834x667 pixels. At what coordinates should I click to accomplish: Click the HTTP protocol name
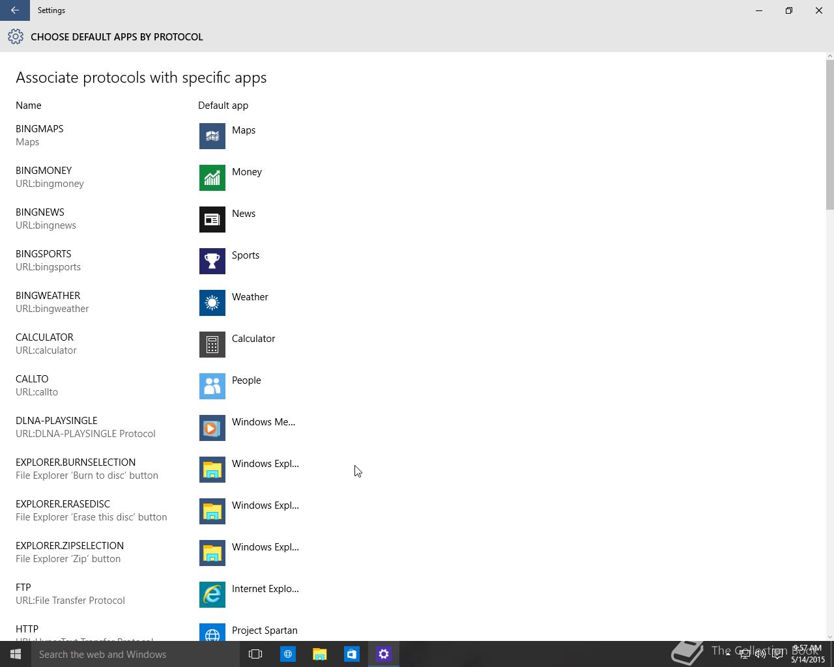(x=27, y=629)
